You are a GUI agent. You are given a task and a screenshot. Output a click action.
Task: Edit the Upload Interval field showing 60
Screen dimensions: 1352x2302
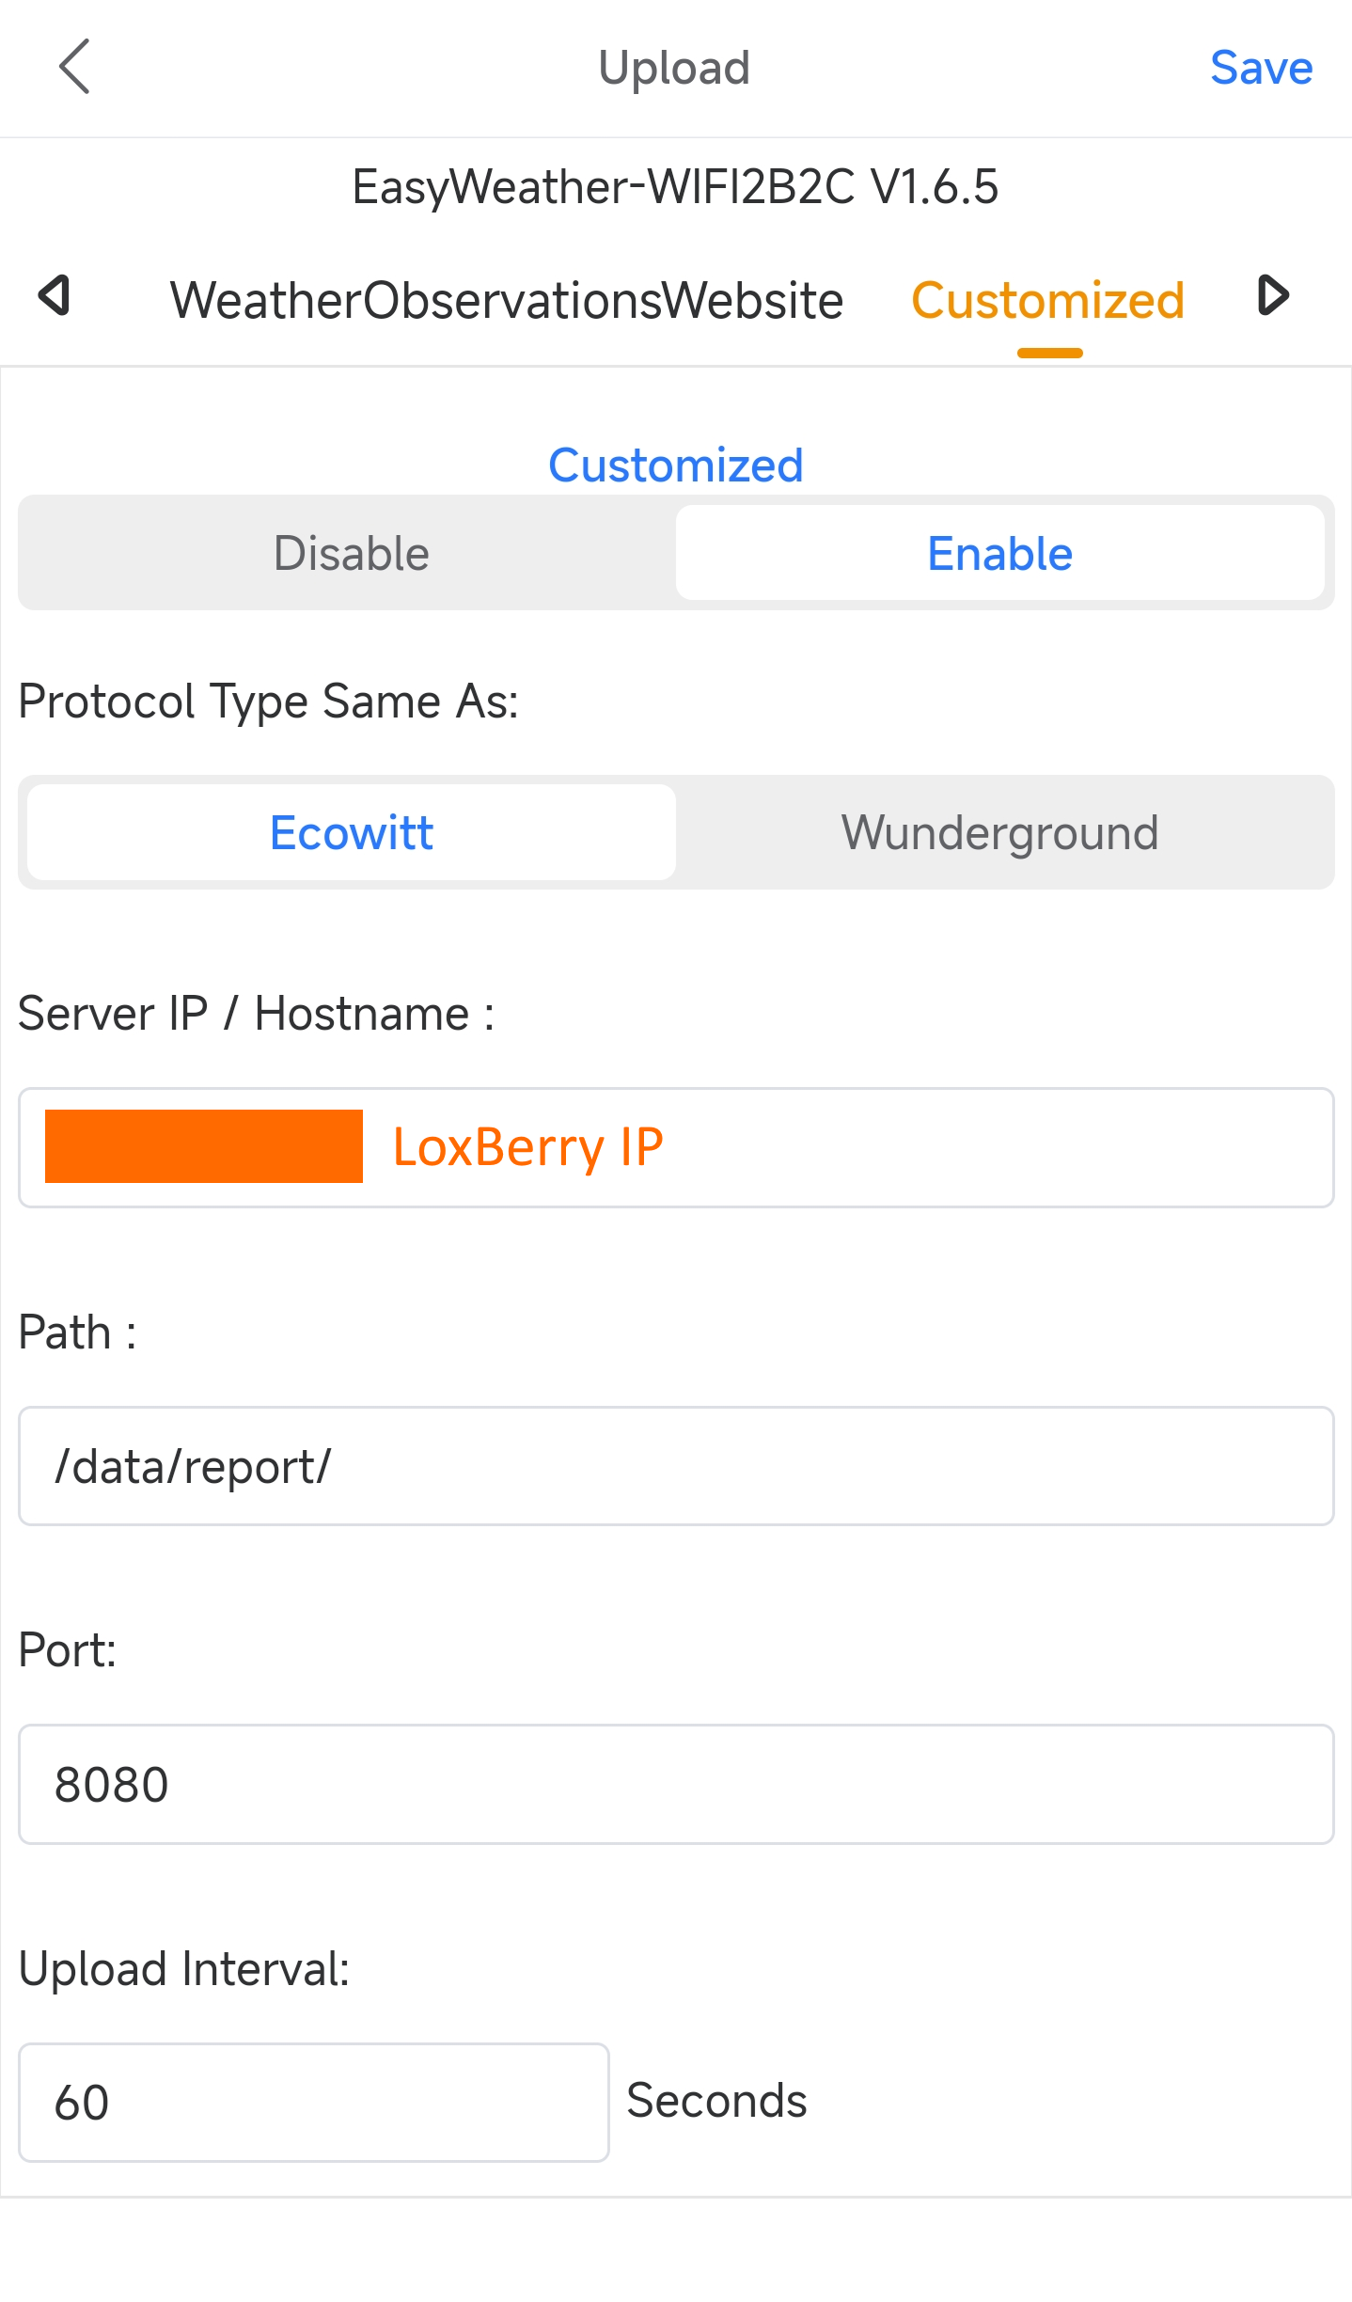[x=313, y=2102]
